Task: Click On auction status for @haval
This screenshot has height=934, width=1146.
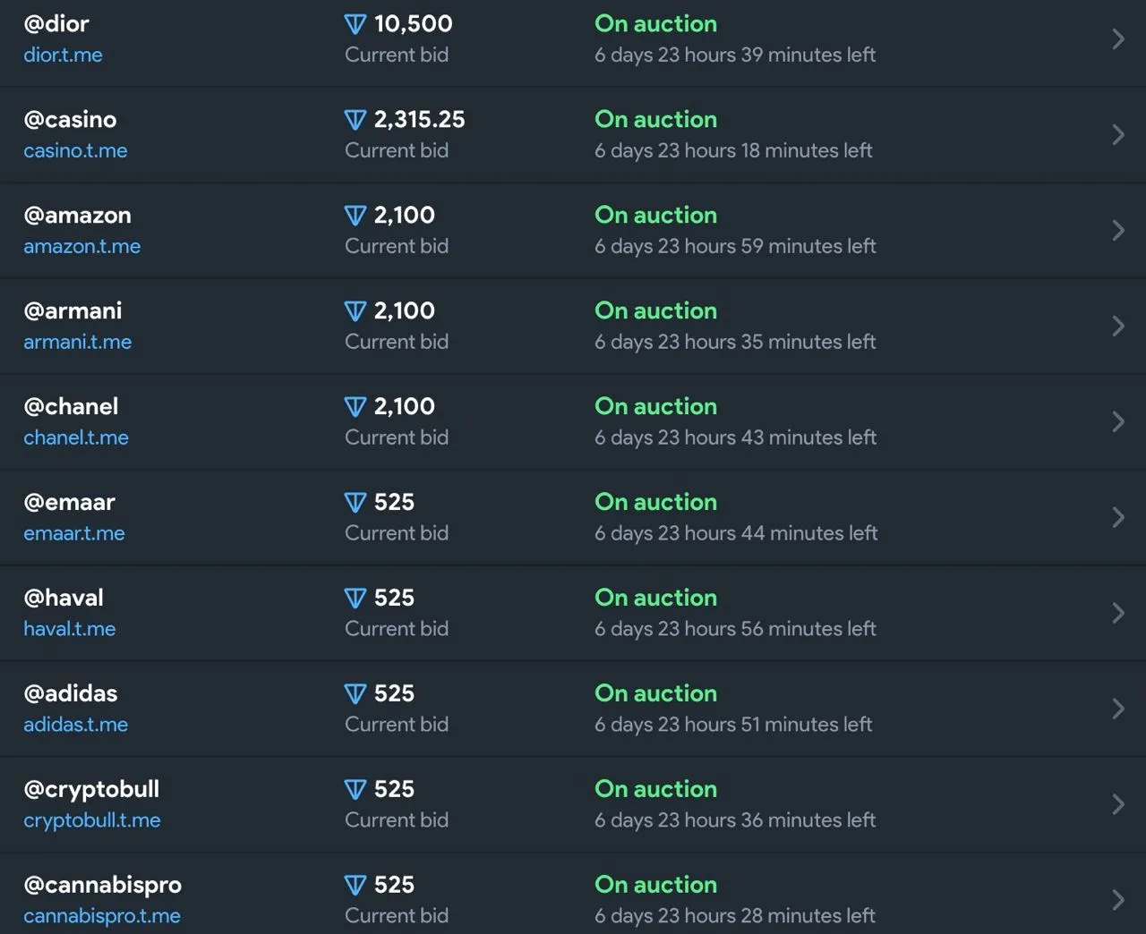Action: click(655, 599)
